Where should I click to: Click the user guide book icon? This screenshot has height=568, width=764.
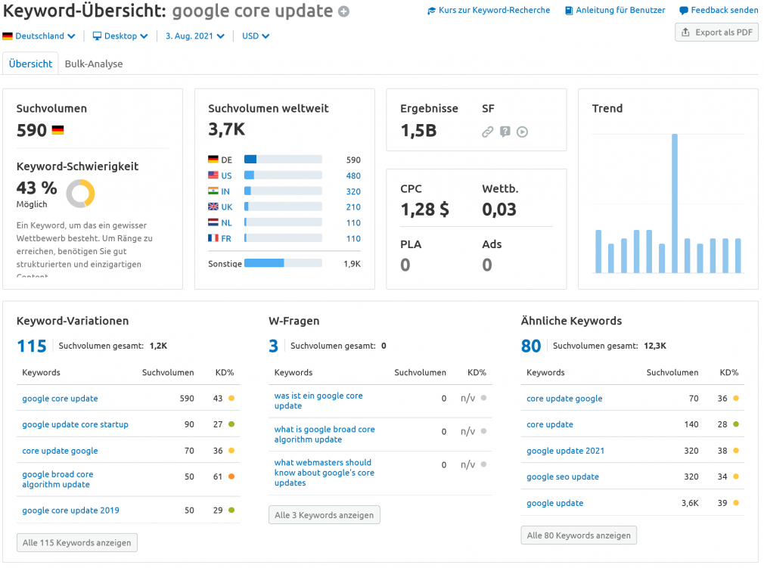(569, 11)
